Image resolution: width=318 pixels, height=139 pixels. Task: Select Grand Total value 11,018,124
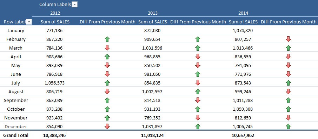tap(152, 136)
